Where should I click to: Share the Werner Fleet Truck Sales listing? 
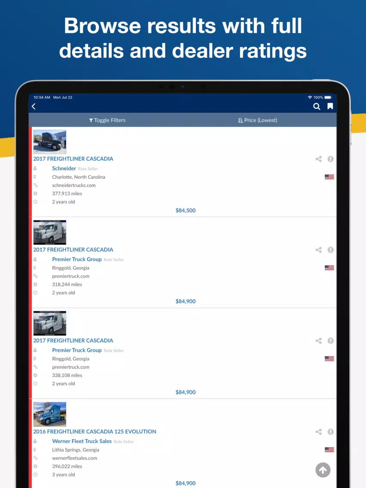click(x=318, y=432)
